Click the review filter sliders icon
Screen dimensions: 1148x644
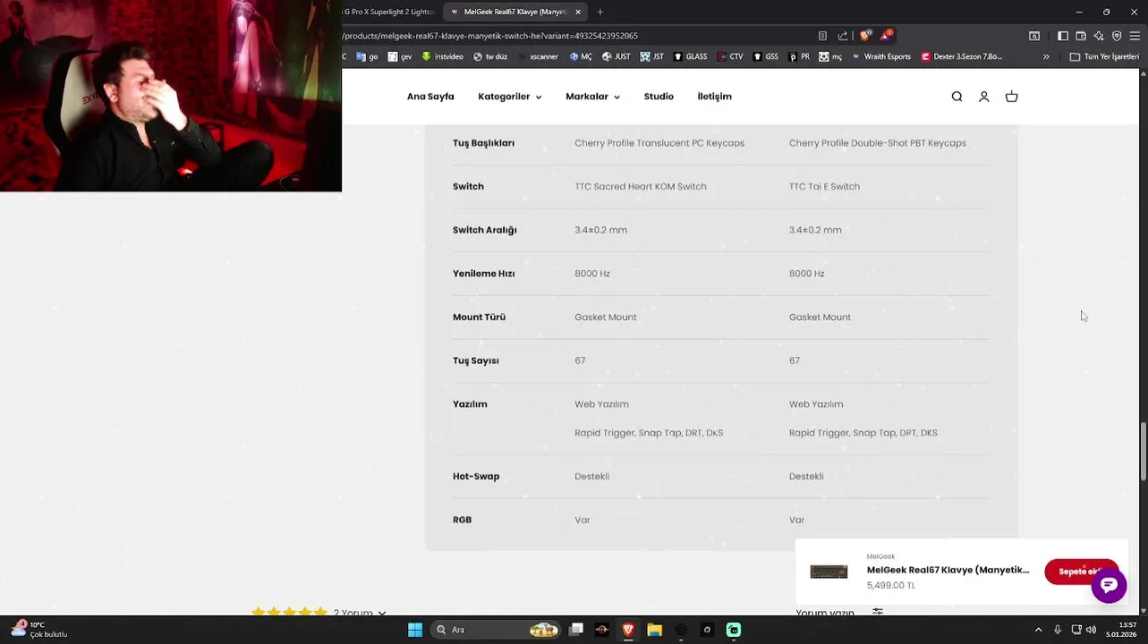[878, 612]
